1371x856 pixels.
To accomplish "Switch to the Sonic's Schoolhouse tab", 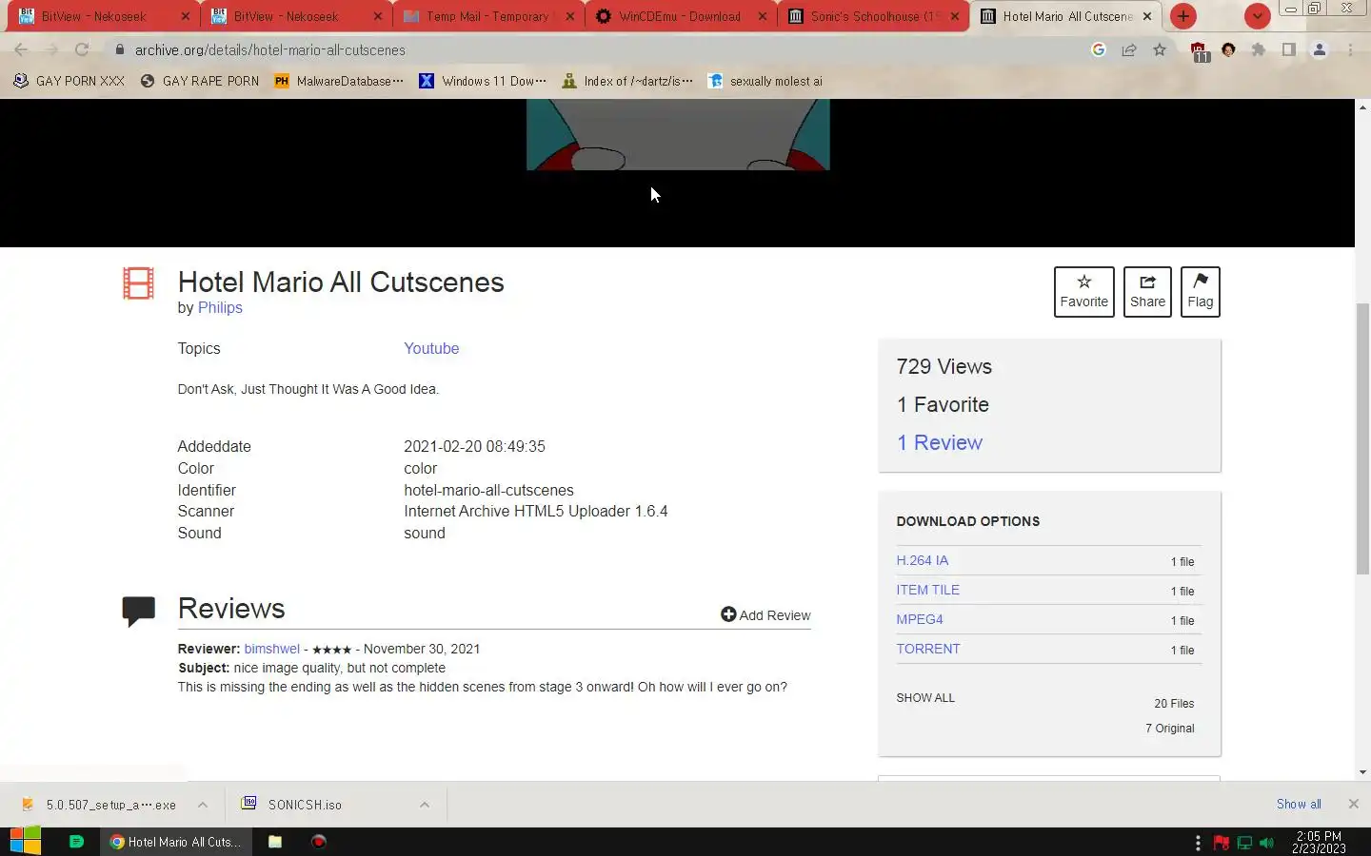I will 874,16.
